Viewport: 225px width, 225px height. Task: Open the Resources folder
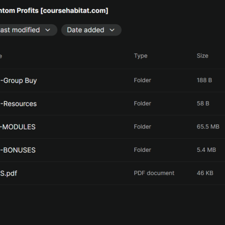[19, 103]
